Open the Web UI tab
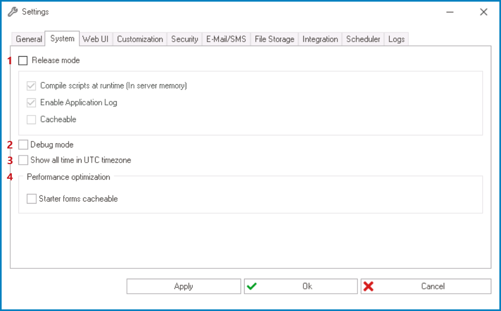Screen dimensions: 501x311 96,39
